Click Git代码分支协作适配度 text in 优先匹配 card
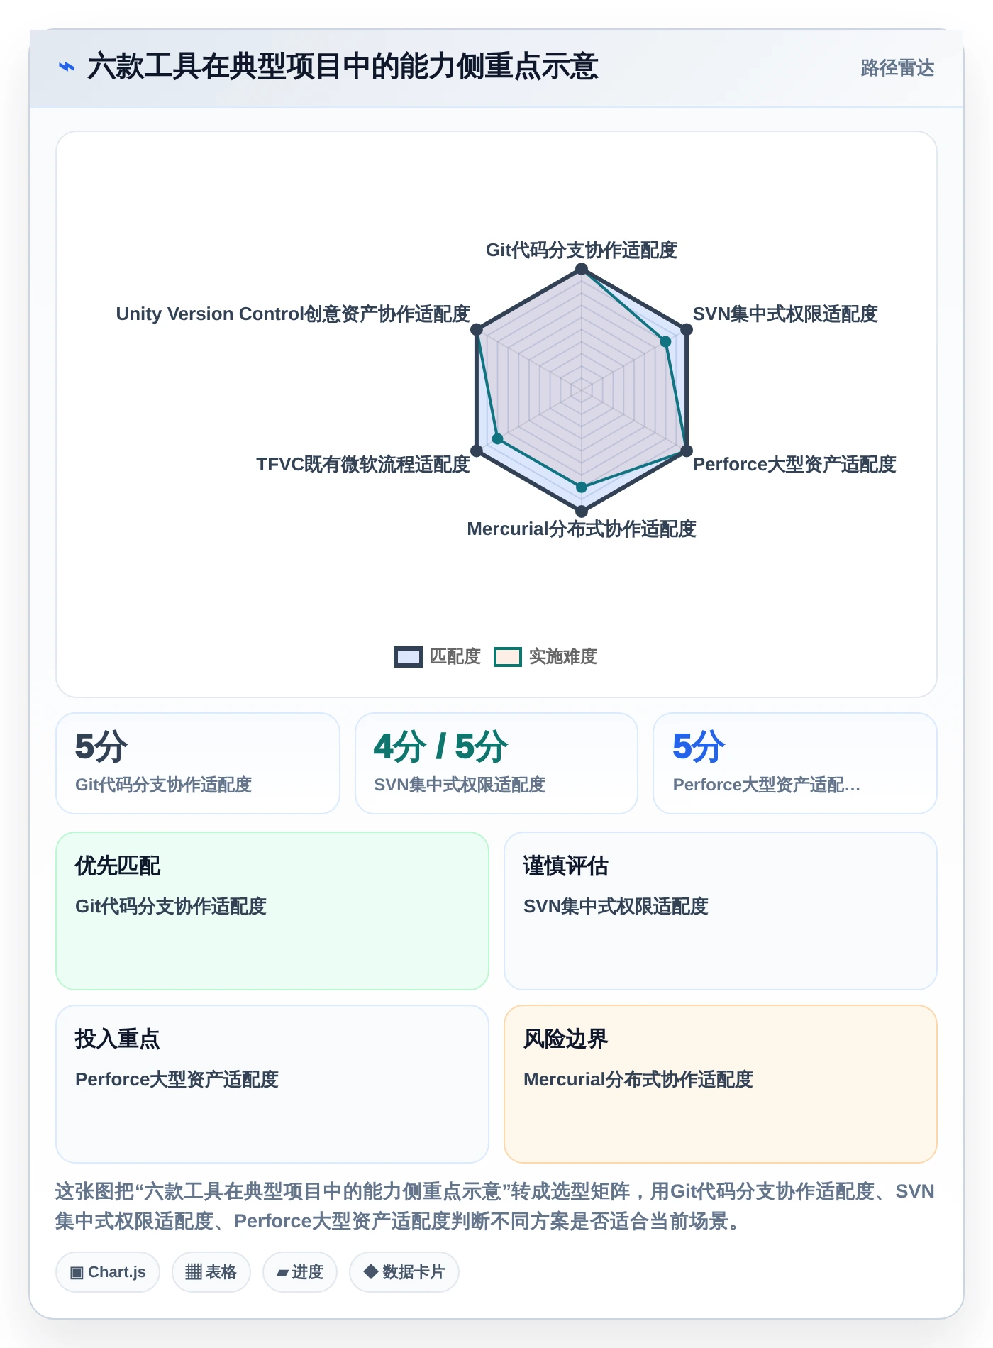The image size is (993, 1348). (x=171, y=906)
